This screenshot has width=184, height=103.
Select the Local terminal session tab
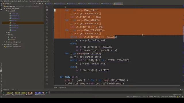point(12,90)
